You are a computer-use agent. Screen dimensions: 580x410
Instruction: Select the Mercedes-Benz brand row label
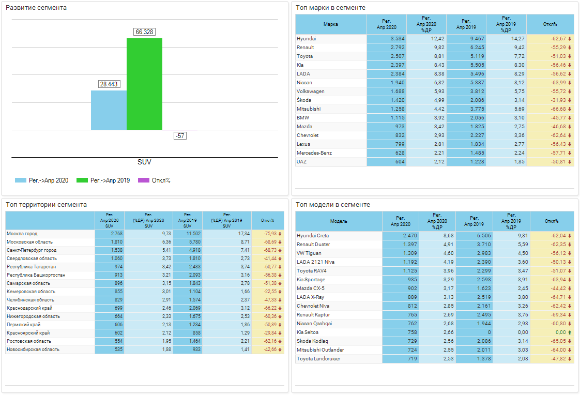point(314,153)
